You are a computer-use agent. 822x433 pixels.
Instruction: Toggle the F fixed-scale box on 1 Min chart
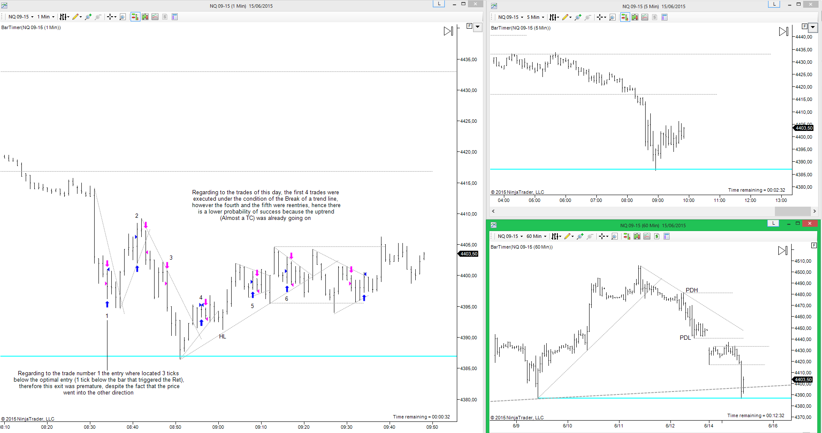click(469, 26)
